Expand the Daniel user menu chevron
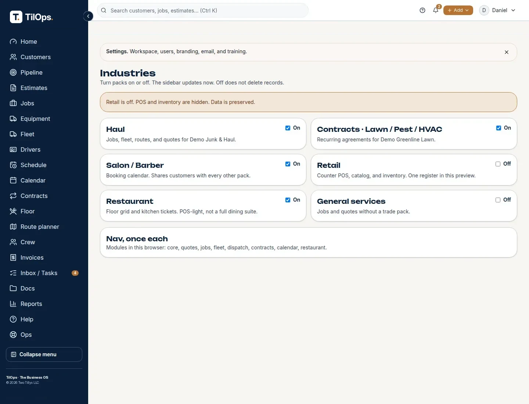The height and width of the screenshot is (404, 529). point(513,10)
